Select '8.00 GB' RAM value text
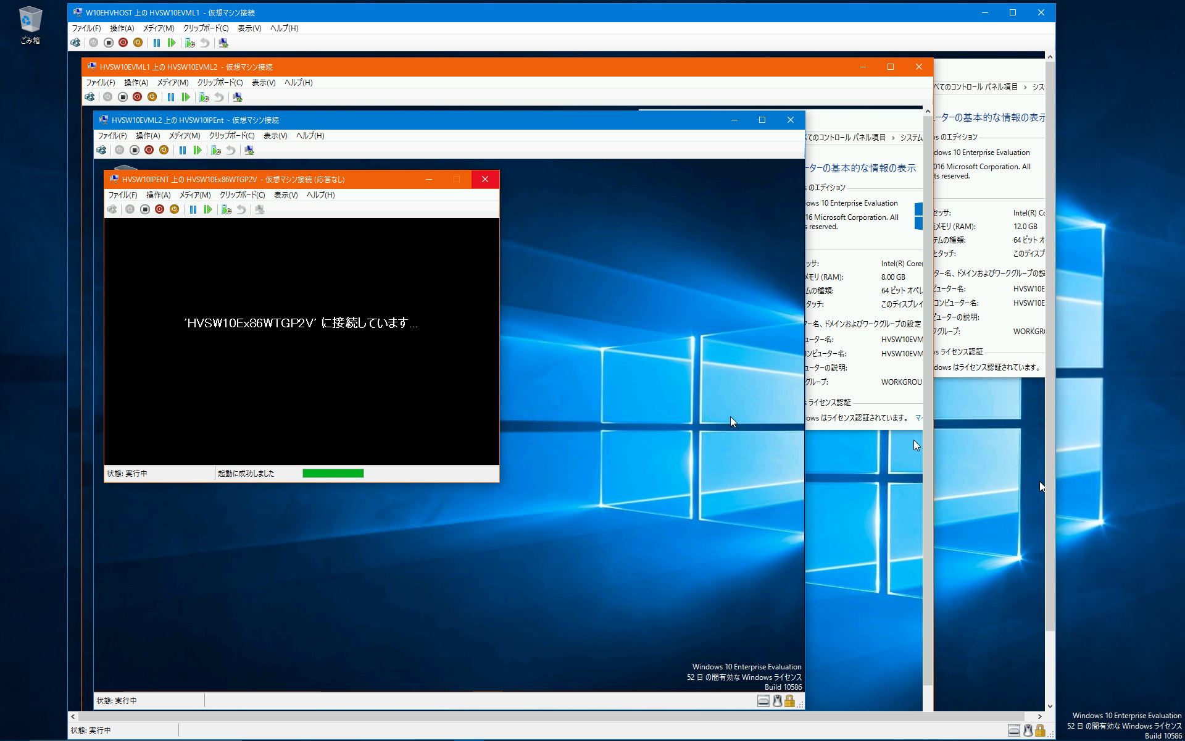This screenshot has height=741, width=1185. coord(893,277)
